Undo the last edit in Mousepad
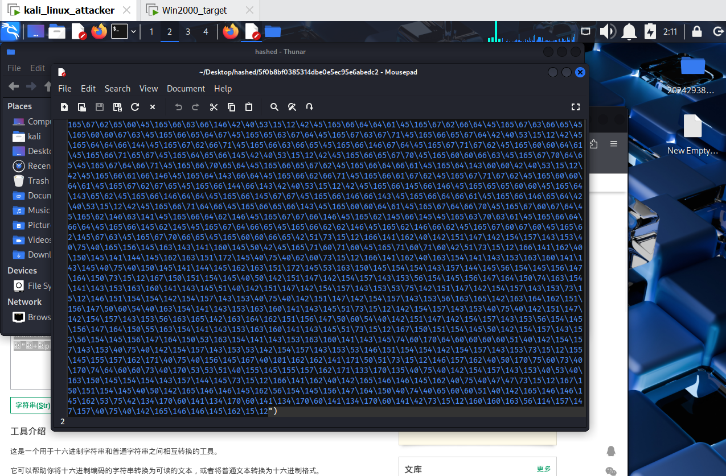726x476 pixels. click(178, 107)
